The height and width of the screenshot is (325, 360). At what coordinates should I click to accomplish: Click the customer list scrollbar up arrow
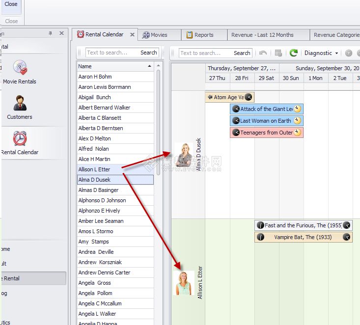(158, 66)
